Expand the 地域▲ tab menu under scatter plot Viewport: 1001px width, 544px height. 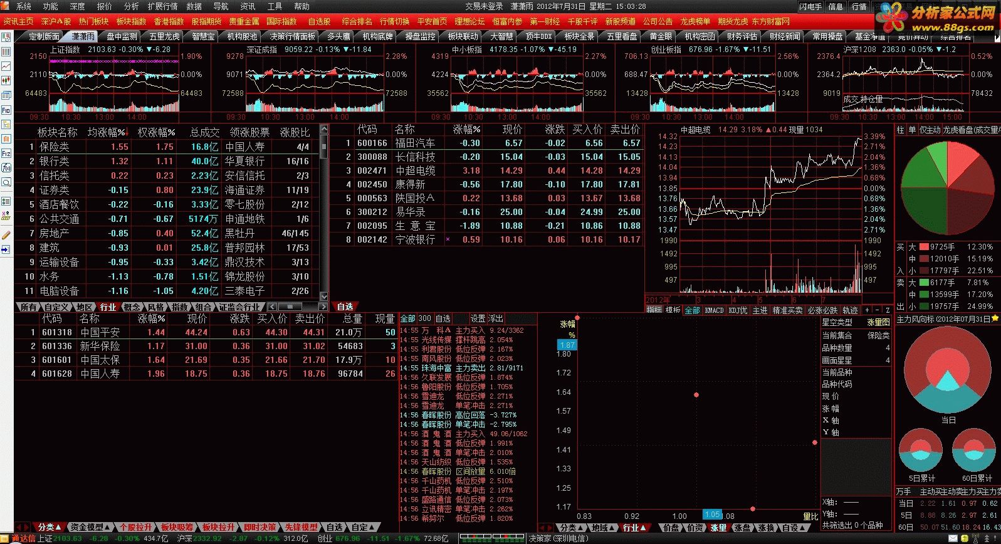(602, 528)
